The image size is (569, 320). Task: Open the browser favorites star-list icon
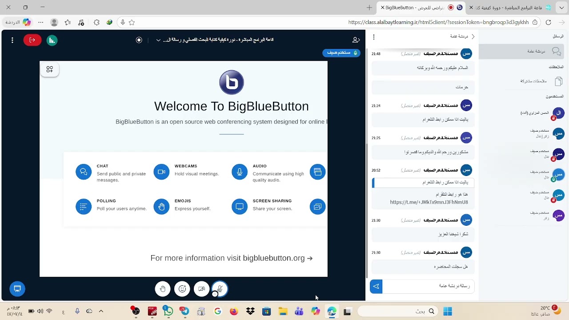pyautogui.click(x=68, y=22)
